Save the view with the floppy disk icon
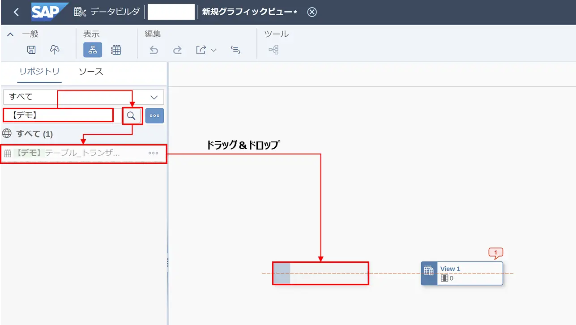This screenshot has width=576, height=325. [x=31, y=50]
